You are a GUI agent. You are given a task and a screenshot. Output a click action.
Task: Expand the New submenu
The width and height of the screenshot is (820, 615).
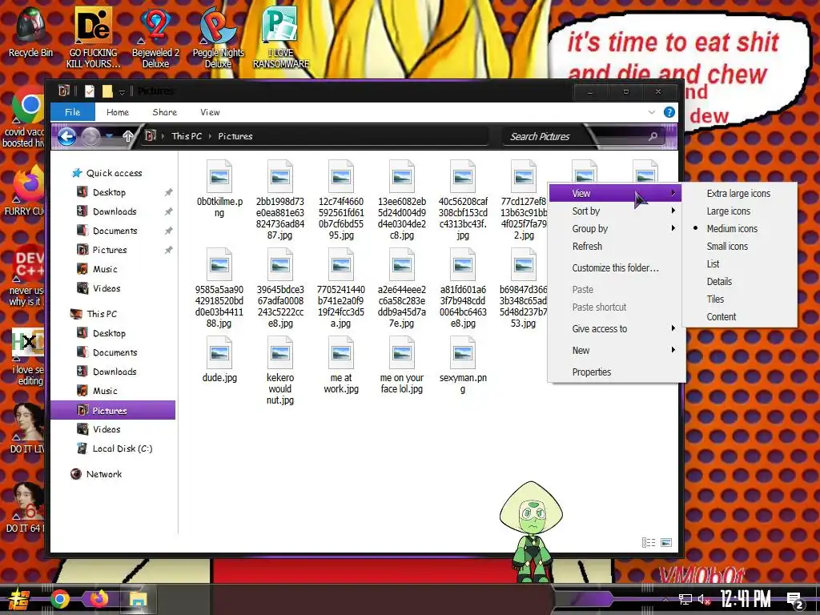click(616, 351)
